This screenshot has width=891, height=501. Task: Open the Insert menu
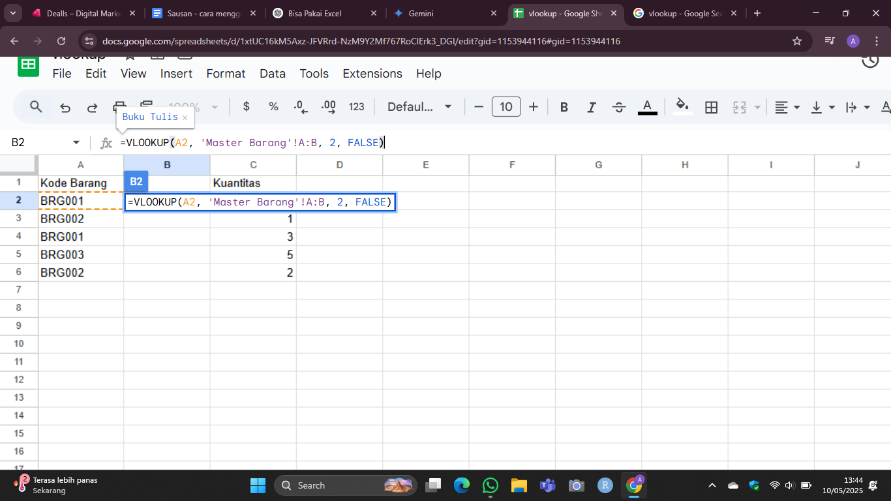176,74
